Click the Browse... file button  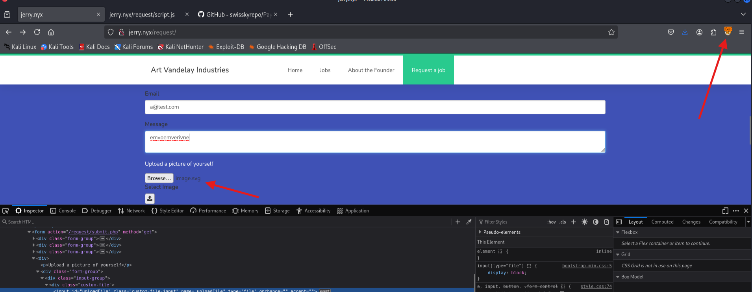[159, 178]
